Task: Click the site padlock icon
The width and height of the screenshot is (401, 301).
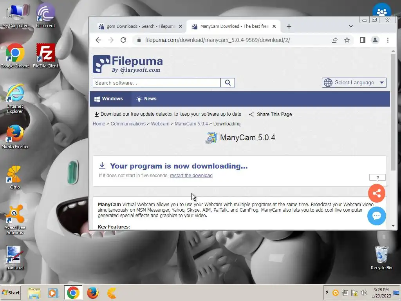Action: (139, 40)
